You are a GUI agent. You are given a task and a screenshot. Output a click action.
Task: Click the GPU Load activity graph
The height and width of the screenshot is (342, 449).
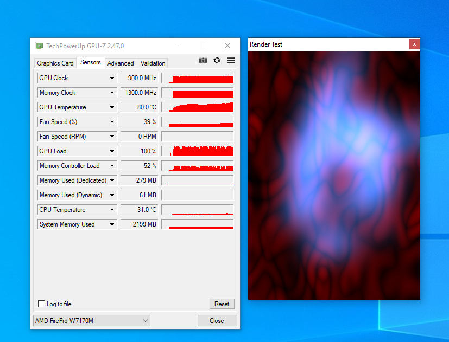(x=201, y=151)
